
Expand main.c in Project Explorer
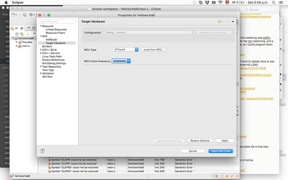point(17,46)
